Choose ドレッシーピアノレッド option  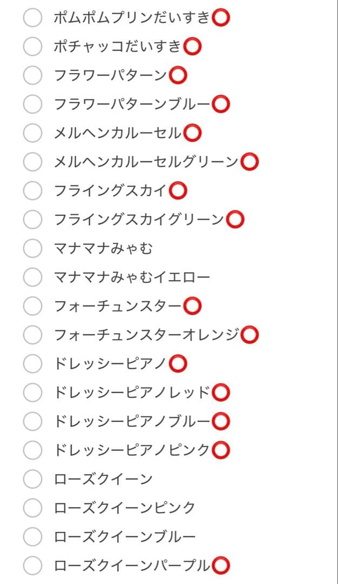[32, 393]
